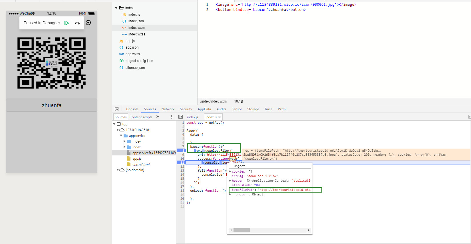Click the popup horizontal scrollbar thumb
The height and width of the screenshot is (244, 471).
click(241, 230)
